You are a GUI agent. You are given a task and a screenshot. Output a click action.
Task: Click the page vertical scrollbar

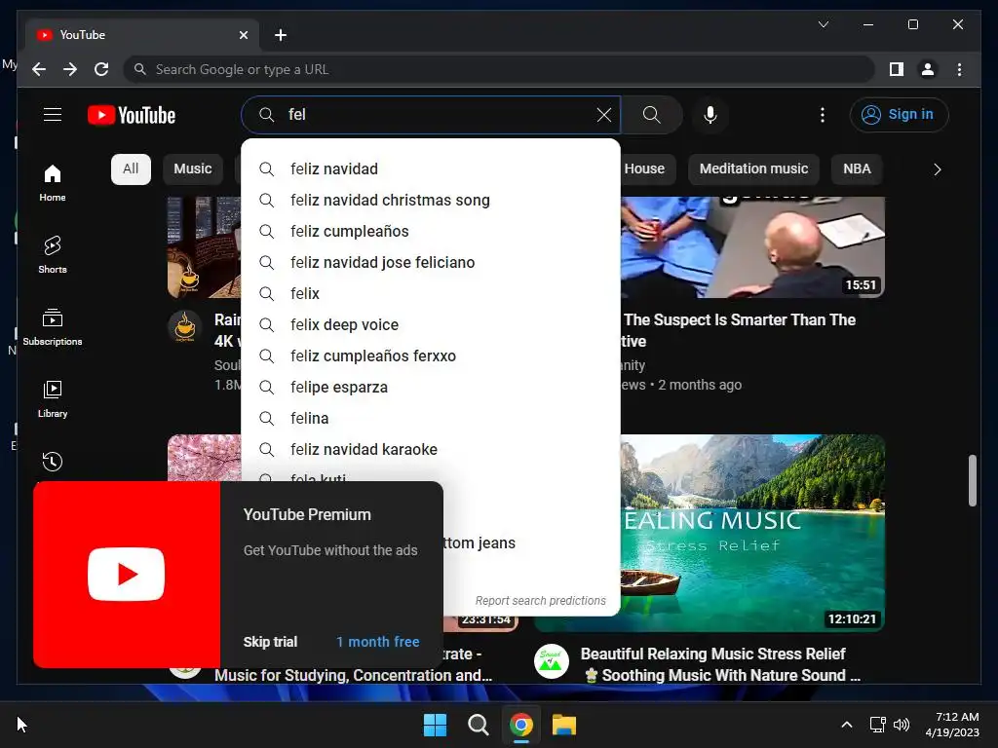click(972, 480)
